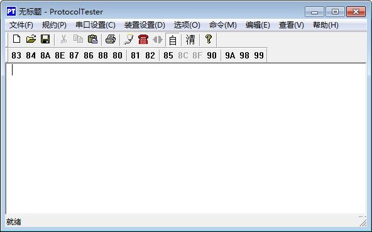The image size is (372, 232).
Task: Close the ProtocolTester window
Action: 356,12
